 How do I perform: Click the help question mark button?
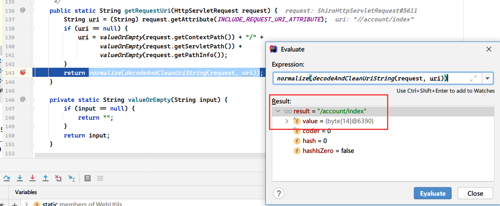point(279,193)
